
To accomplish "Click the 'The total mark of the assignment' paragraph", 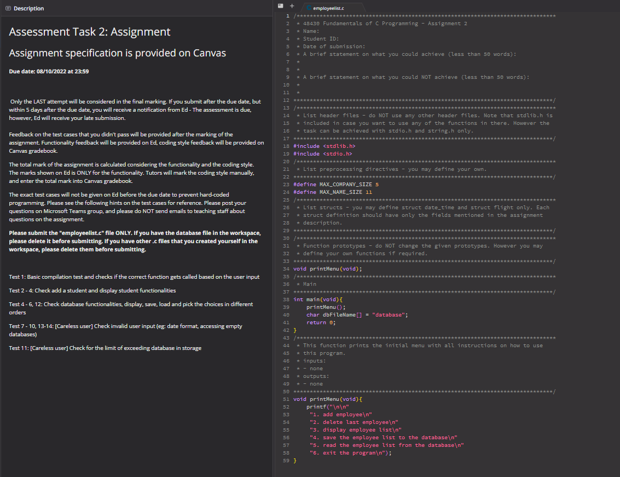I will click(132, 173).
